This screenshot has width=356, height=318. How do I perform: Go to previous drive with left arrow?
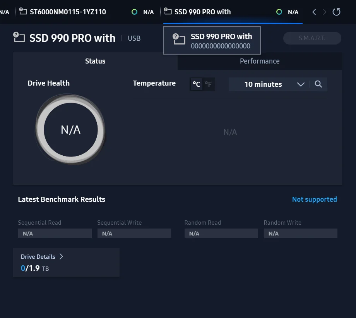(314, 12)
